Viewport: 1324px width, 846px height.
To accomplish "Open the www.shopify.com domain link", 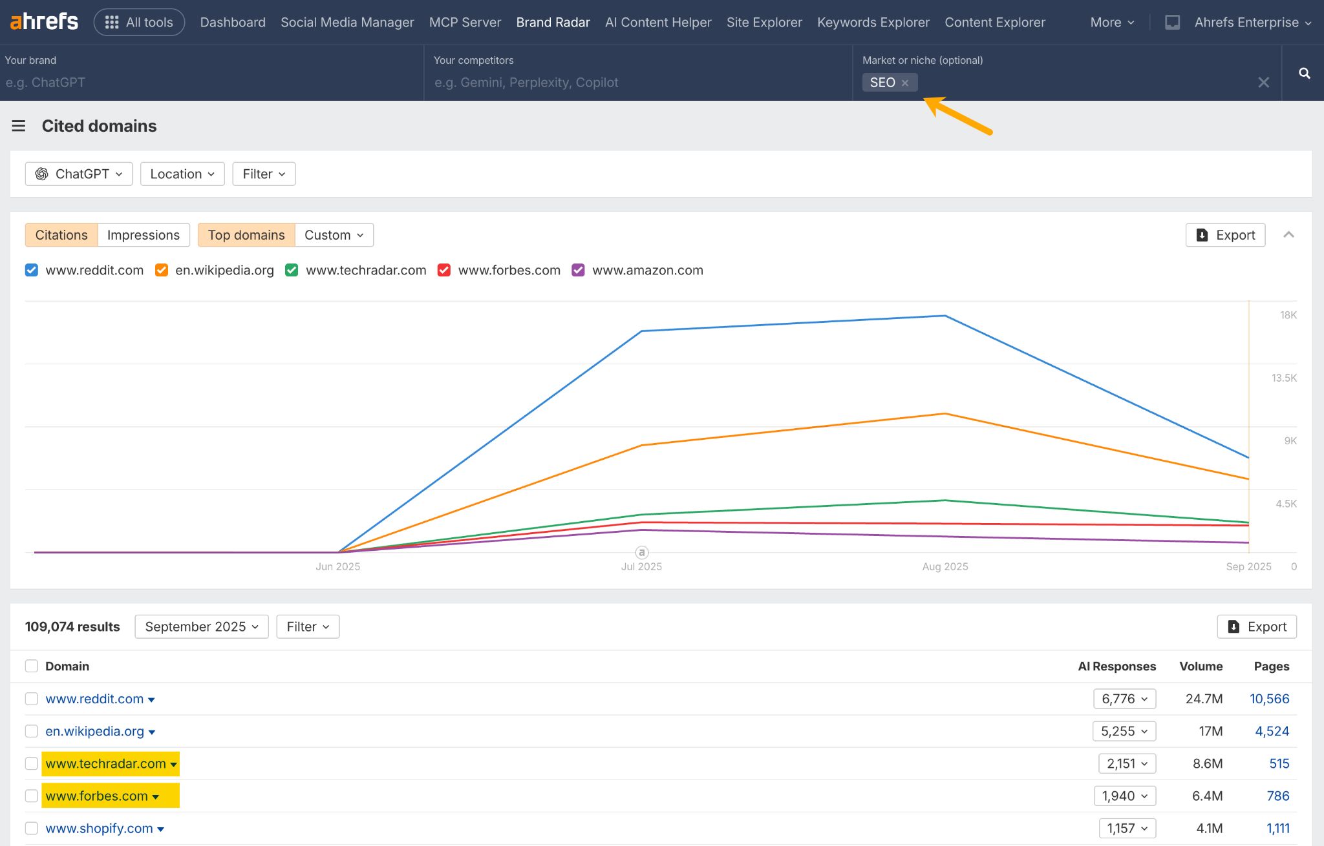I will tap(100, 828).
